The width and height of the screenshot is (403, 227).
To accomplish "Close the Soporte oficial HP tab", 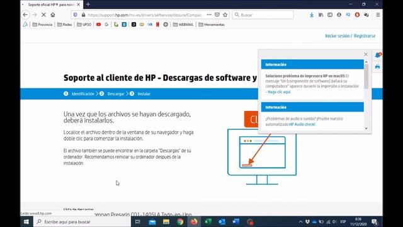I will pyautogui.click(x=78, y=4).
